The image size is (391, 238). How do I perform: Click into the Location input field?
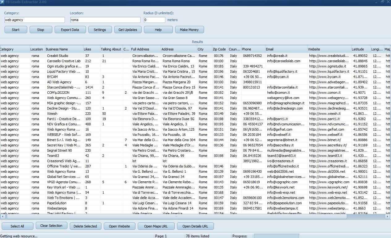pyautogui.click(x=105, y=20)
